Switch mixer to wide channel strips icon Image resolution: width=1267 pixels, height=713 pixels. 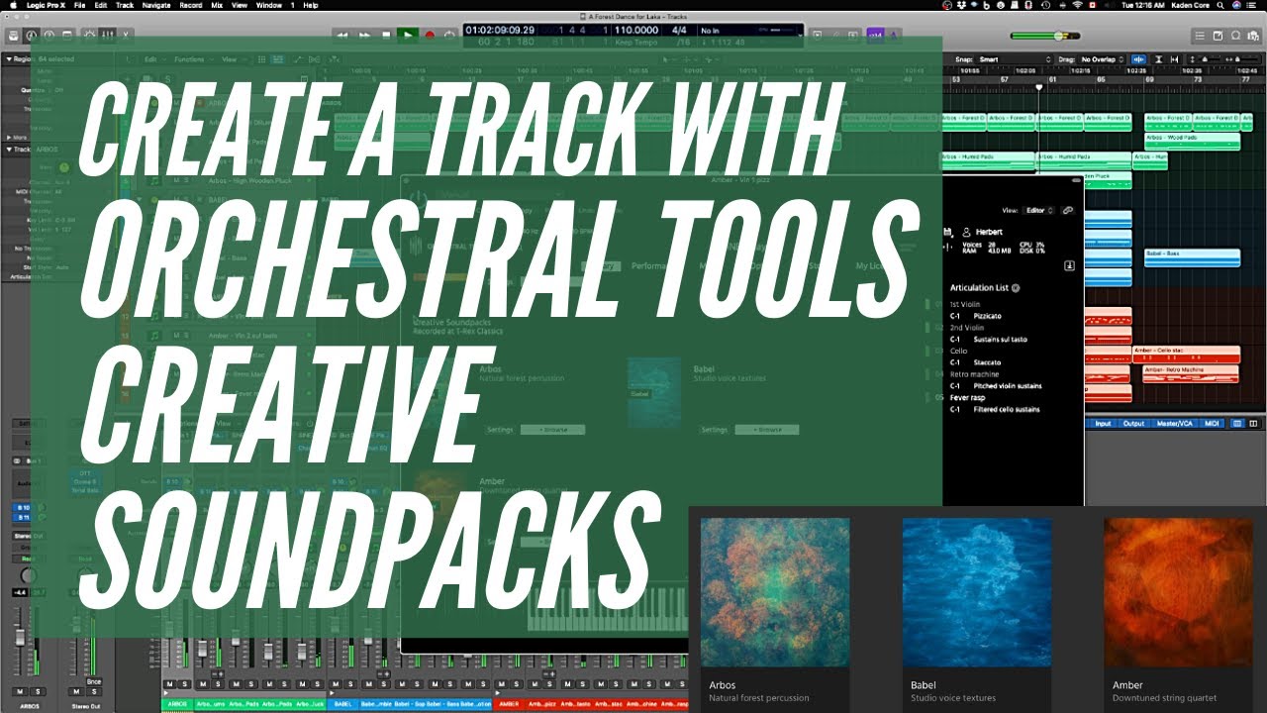(x=1253, y=423)
